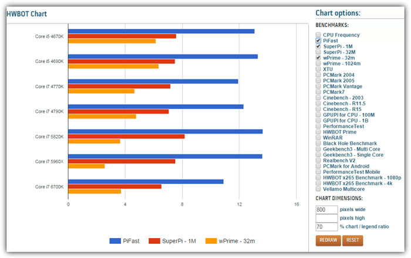Screen dimensions: 411x258
Task: Disable the wPrime - 32m benchmark
Action: coord(318,57)
